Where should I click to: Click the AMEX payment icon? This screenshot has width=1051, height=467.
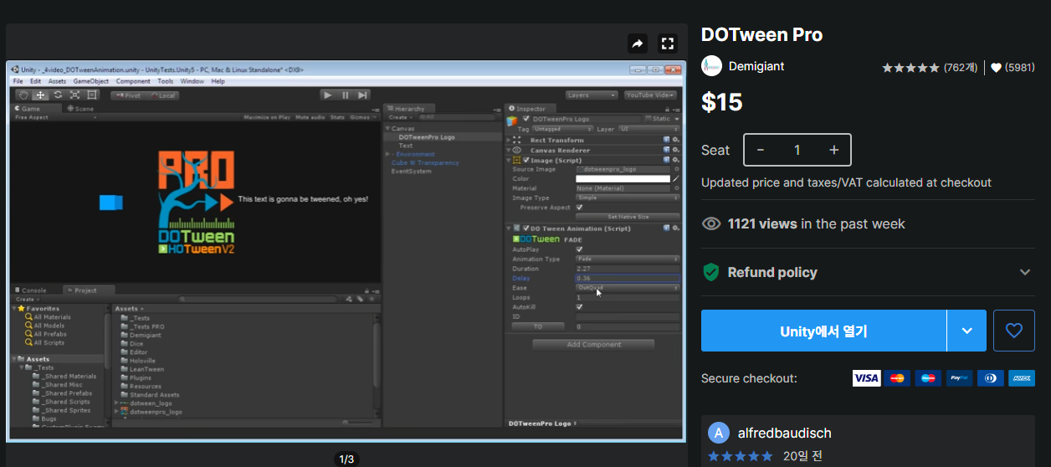(x=1022, y=378)
